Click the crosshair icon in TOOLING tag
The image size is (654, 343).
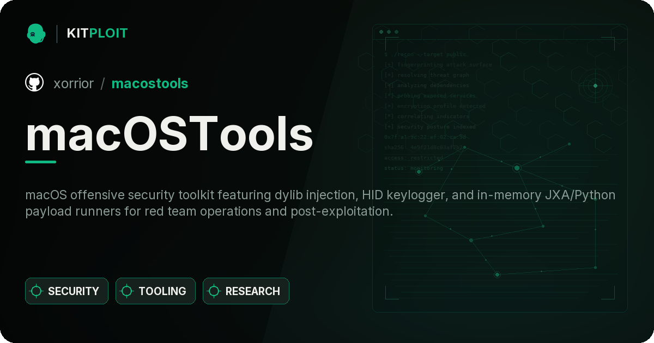click(x=127, y=291)
